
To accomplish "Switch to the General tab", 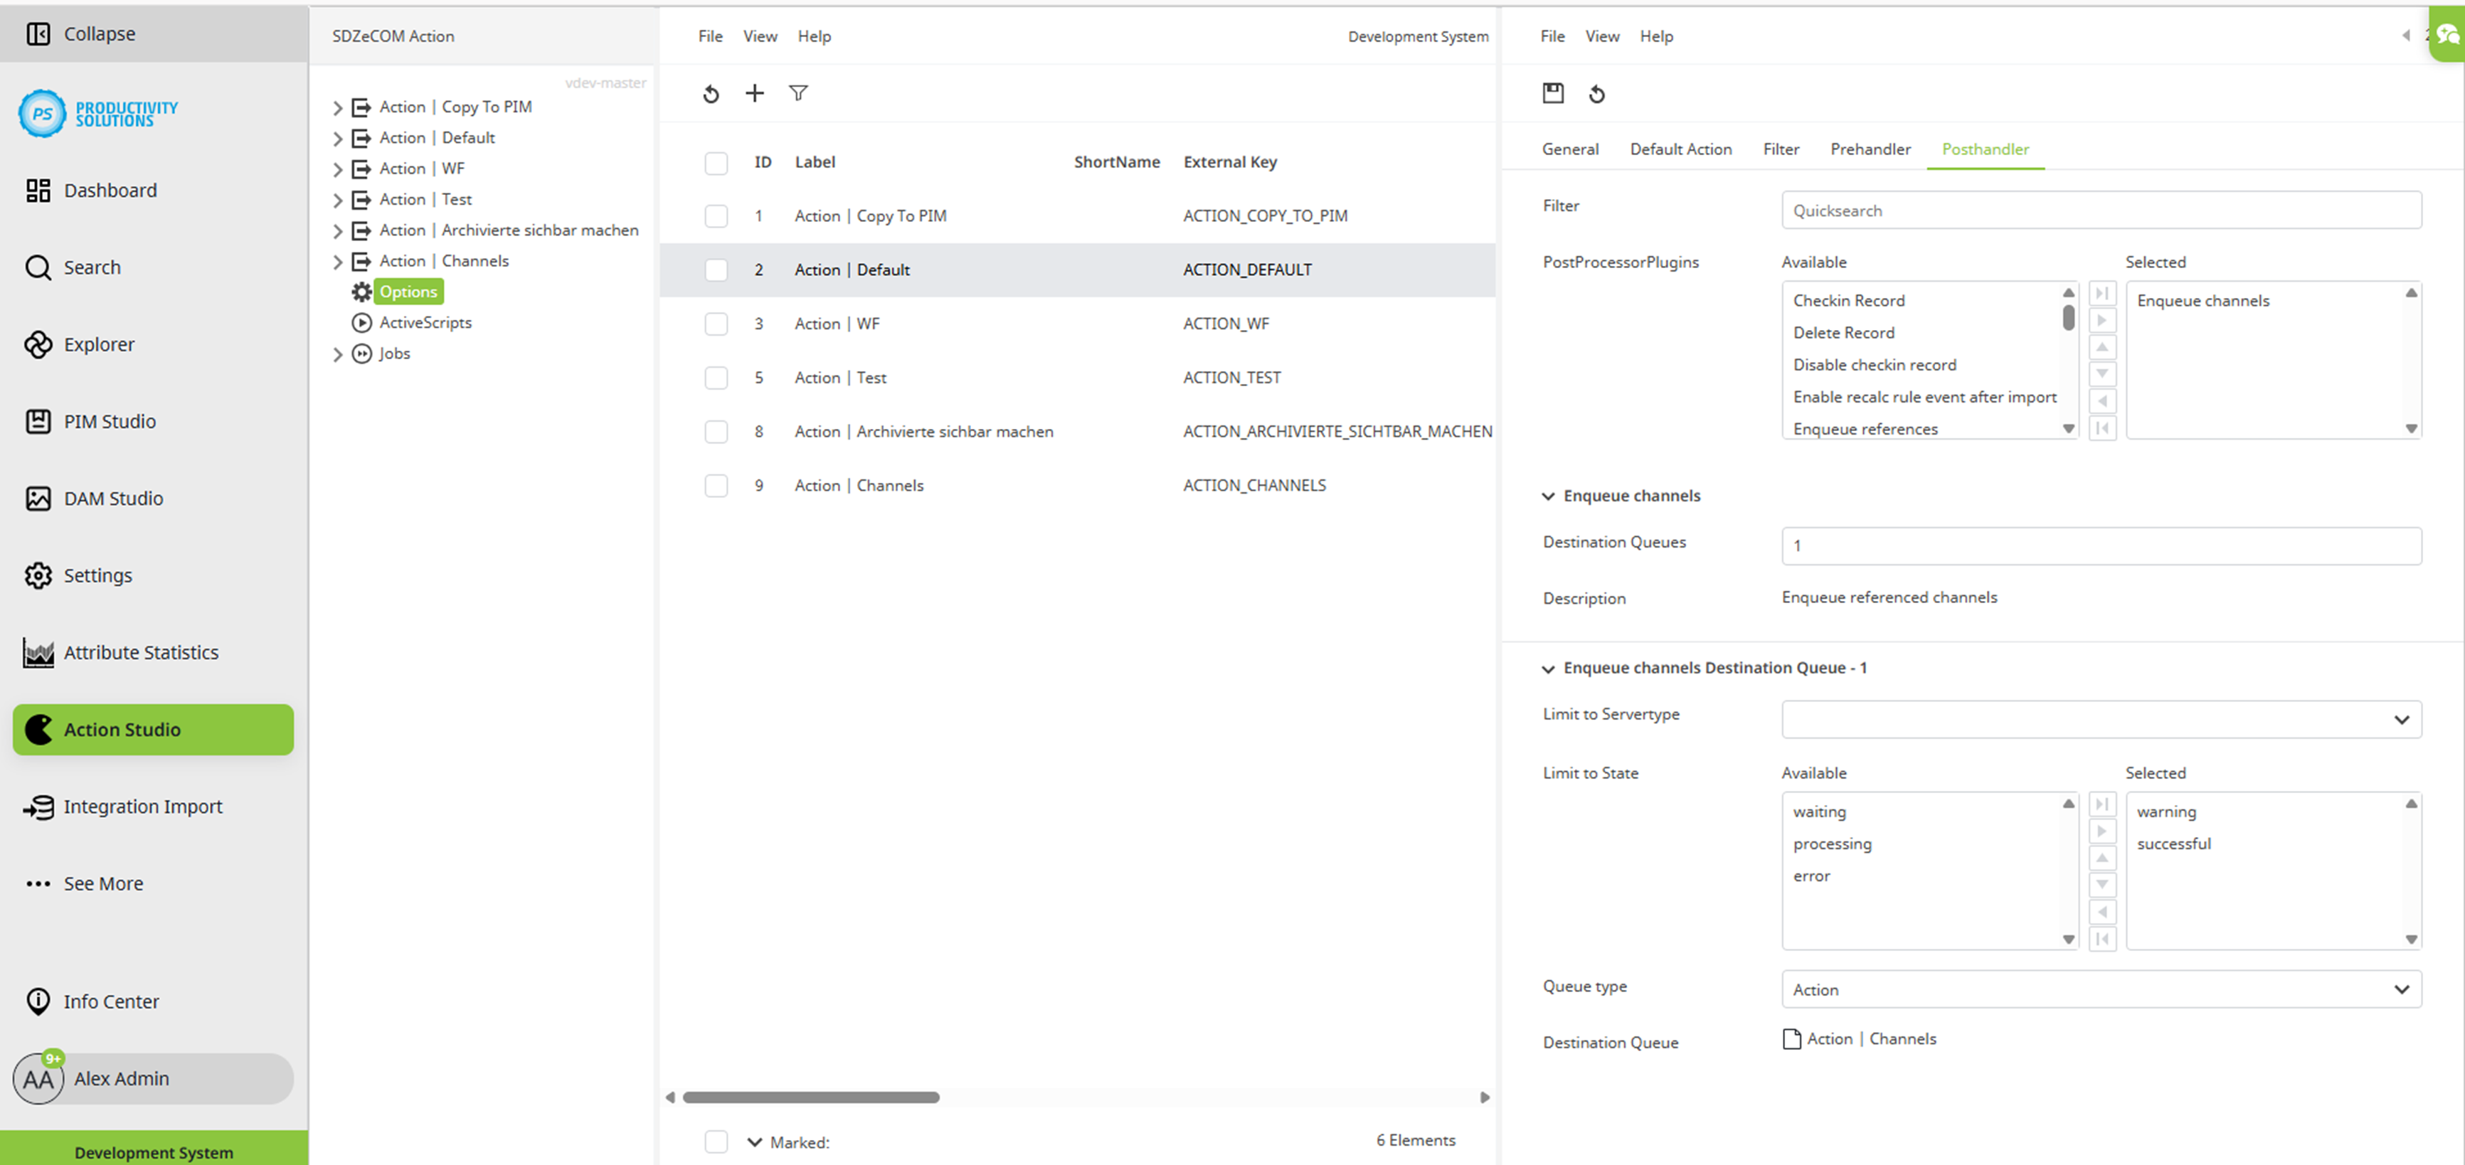I will click(x=1569, y=149).
